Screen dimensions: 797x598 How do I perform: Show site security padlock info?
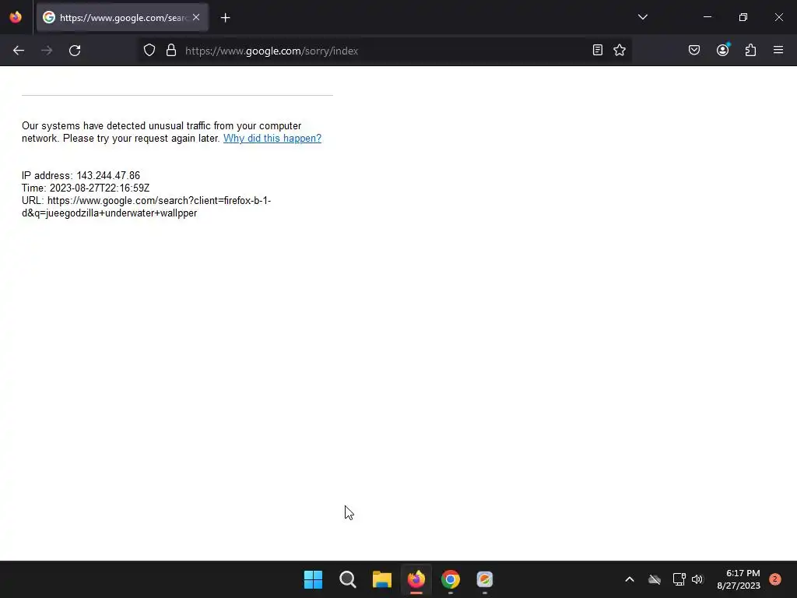[x=171, y=50]
